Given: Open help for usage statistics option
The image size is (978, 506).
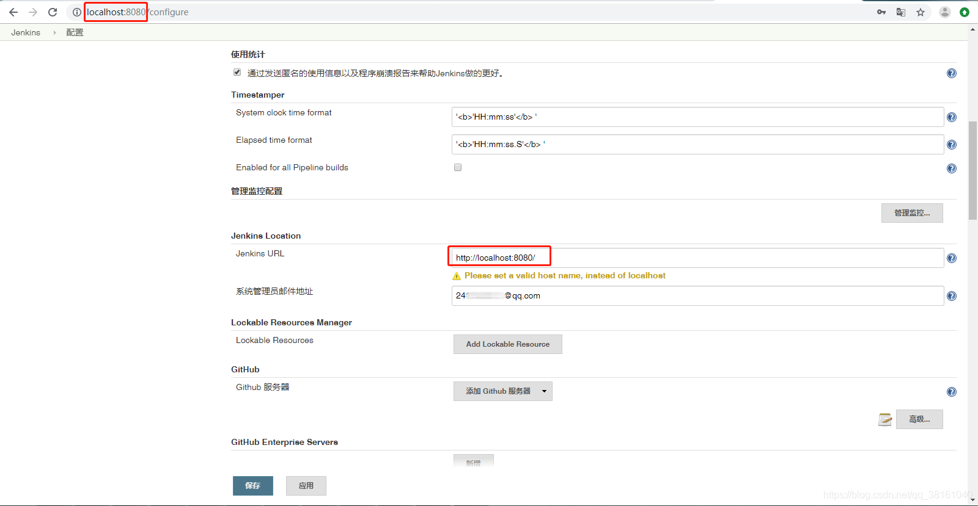Looking at the screenshot, I should pos(952,73).
